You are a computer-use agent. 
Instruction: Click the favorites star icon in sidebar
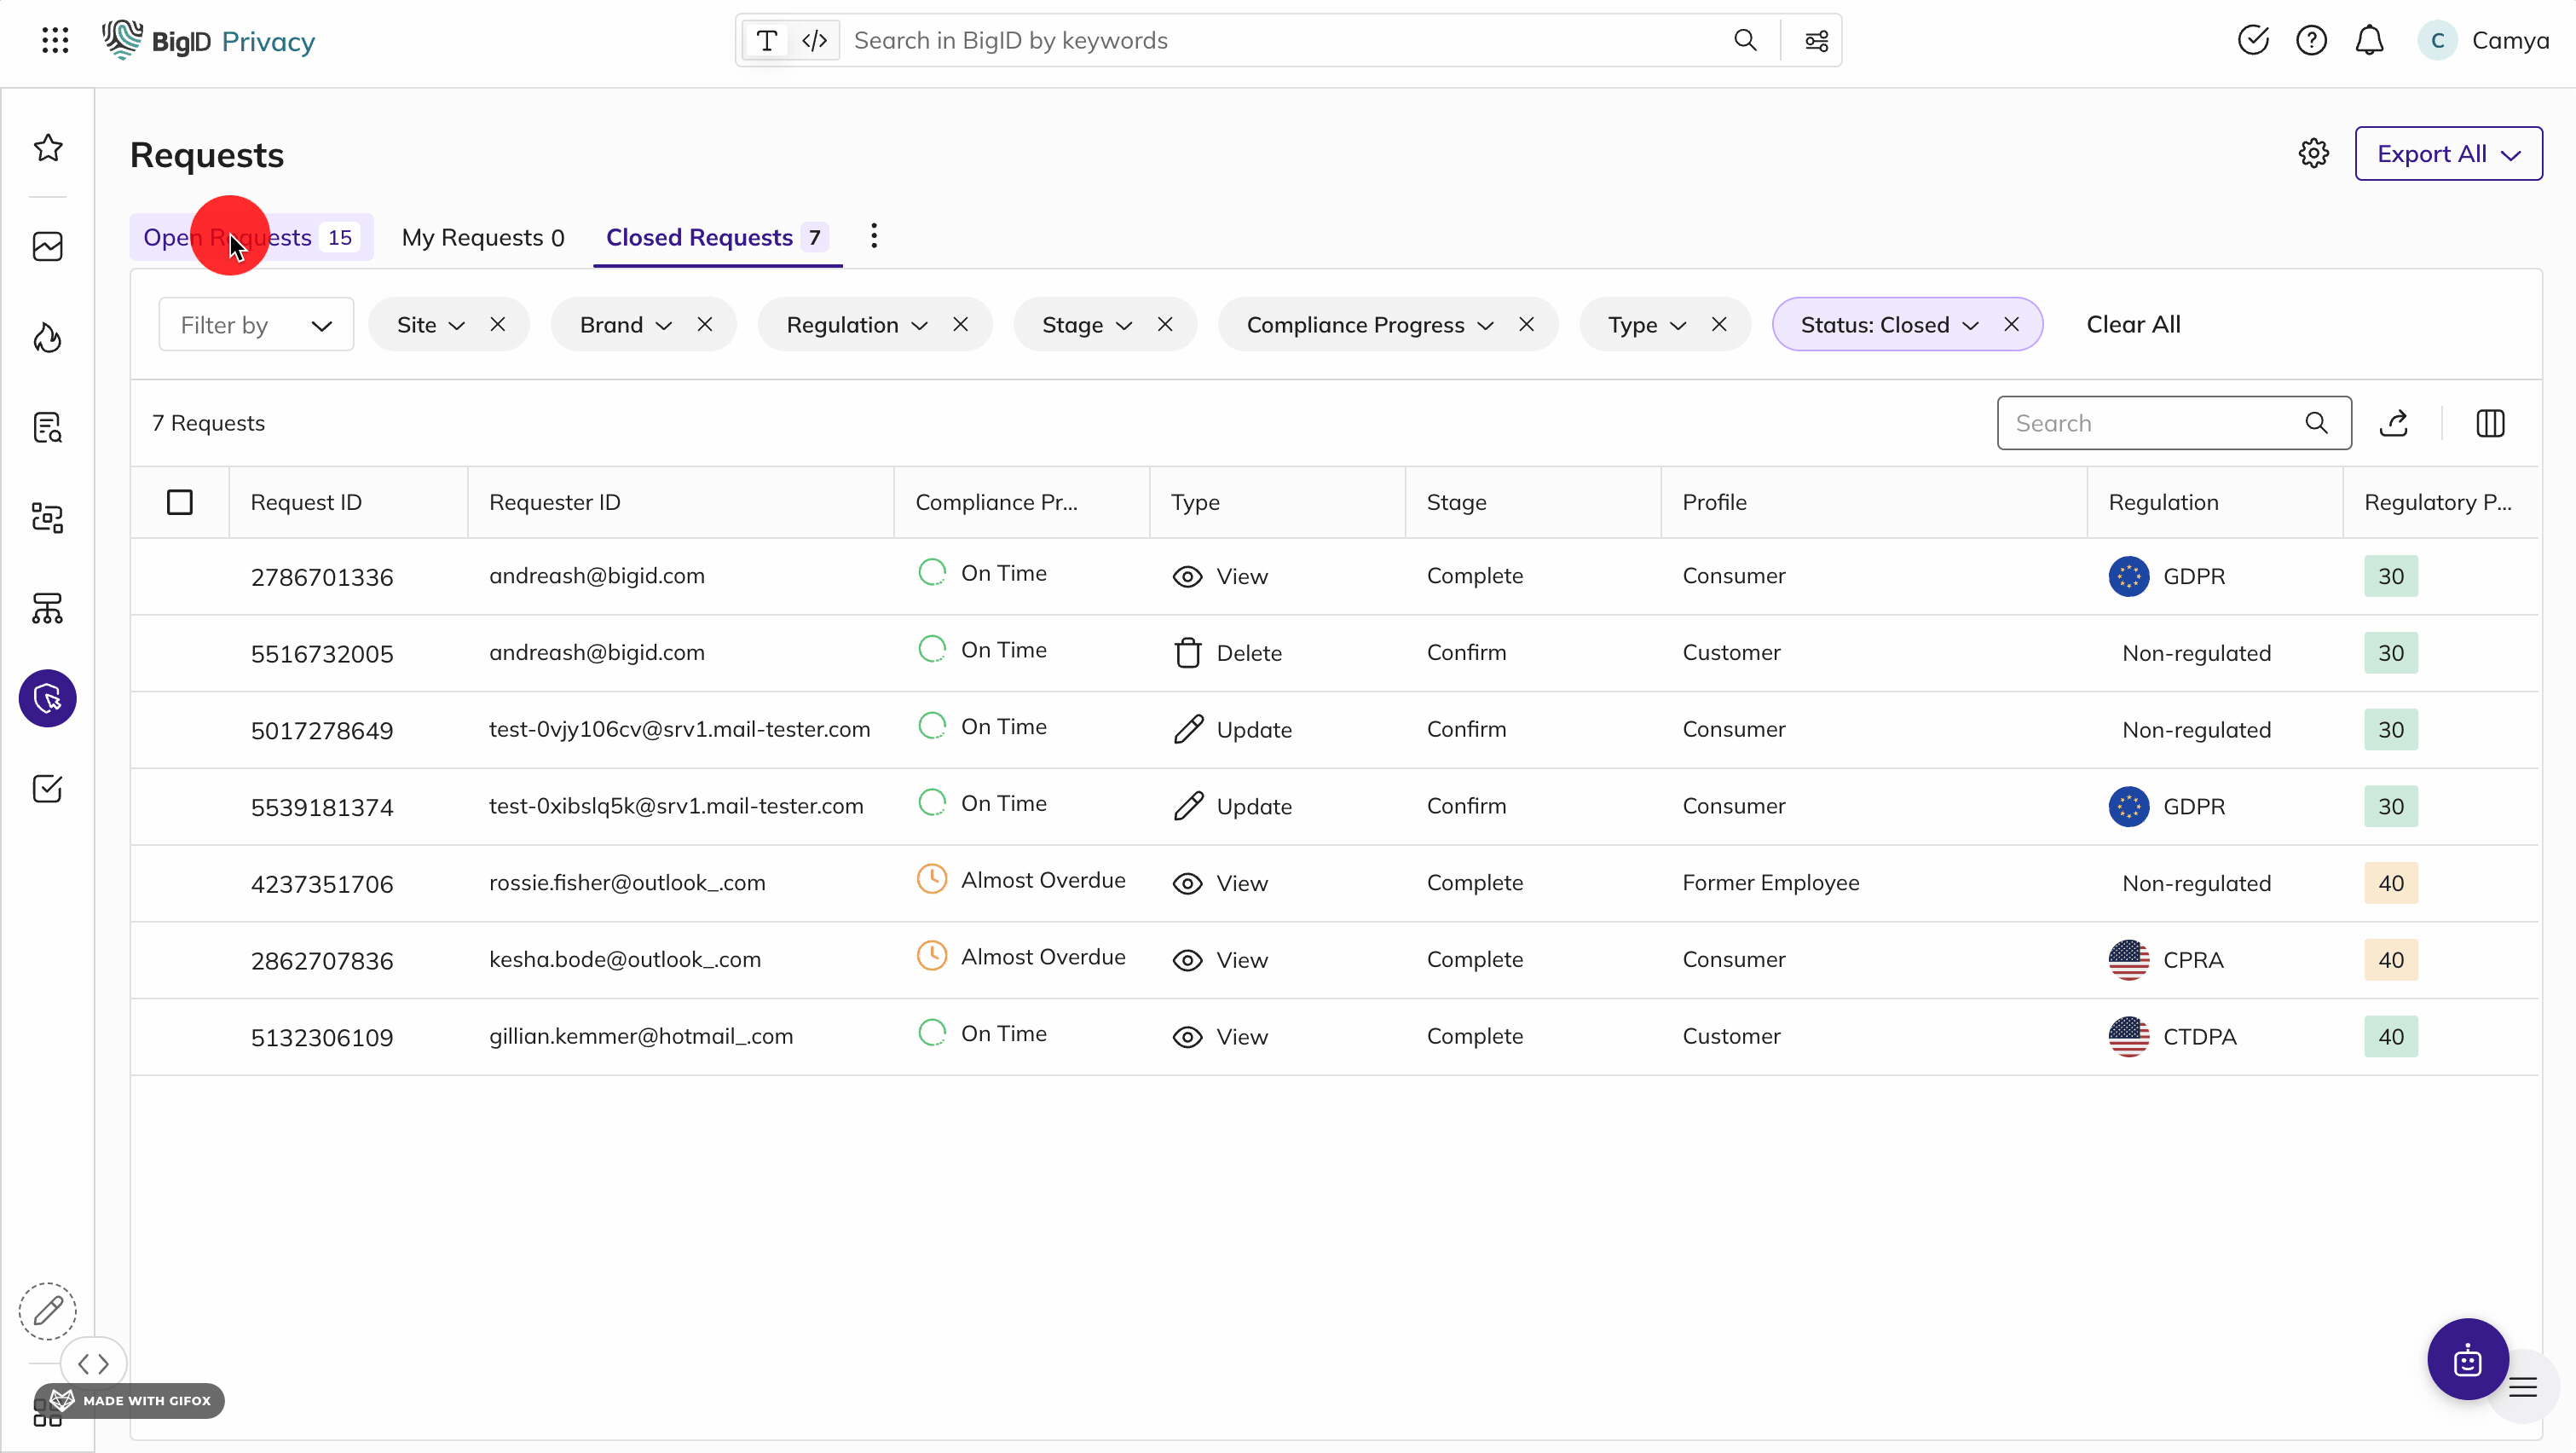[48, 147]
